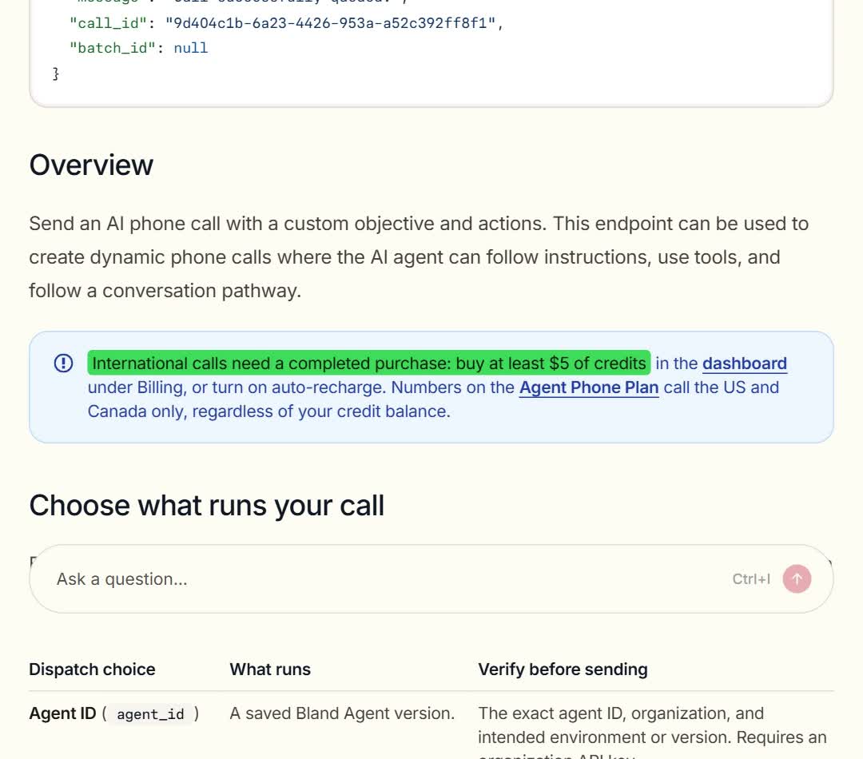
Task: Click the "Overview" heading
Action: pyautogui.click(x=91, y=165)
